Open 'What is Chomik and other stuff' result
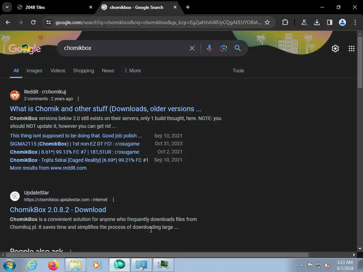Screen dimensions: 363x272 pyautogui.click(x=106, y=109)
